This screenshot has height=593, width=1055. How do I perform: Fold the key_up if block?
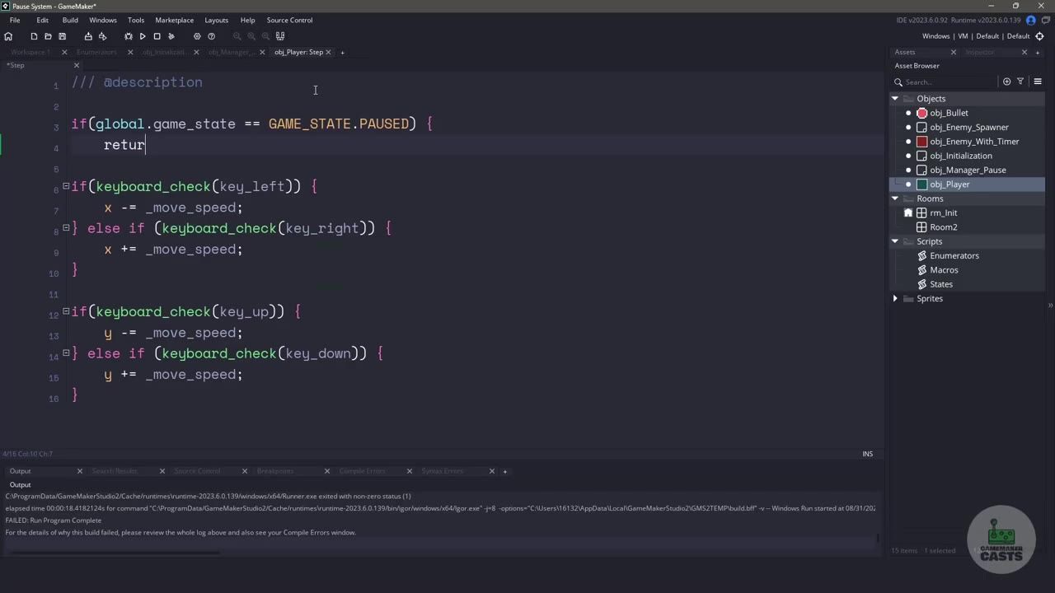(66, 312)
